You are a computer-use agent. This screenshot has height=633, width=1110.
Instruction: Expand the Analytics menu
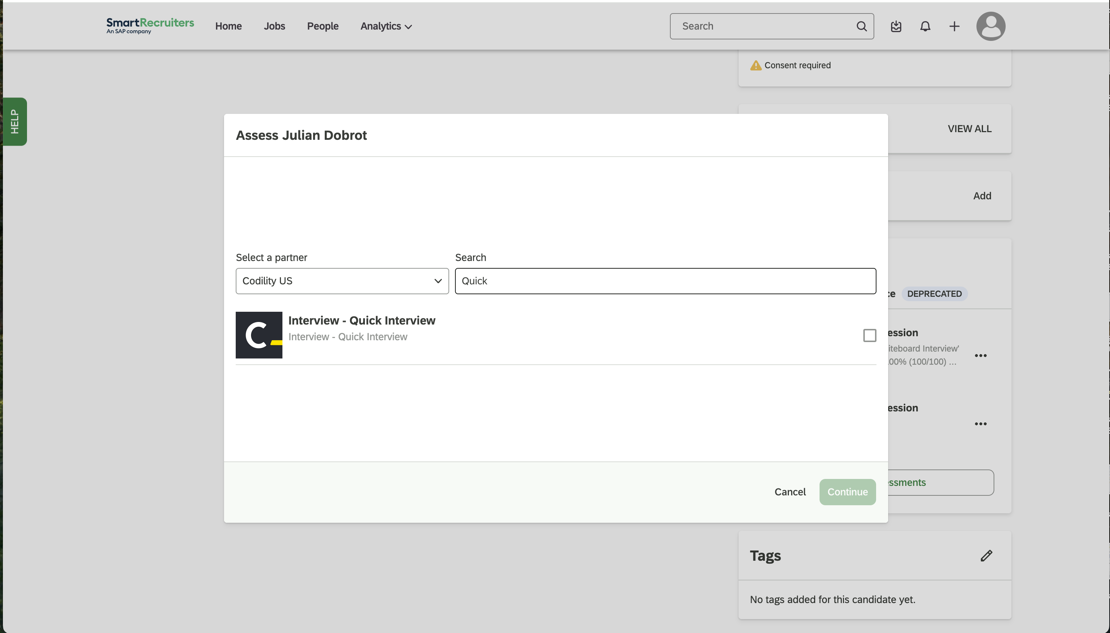click(x=386, y=26)
